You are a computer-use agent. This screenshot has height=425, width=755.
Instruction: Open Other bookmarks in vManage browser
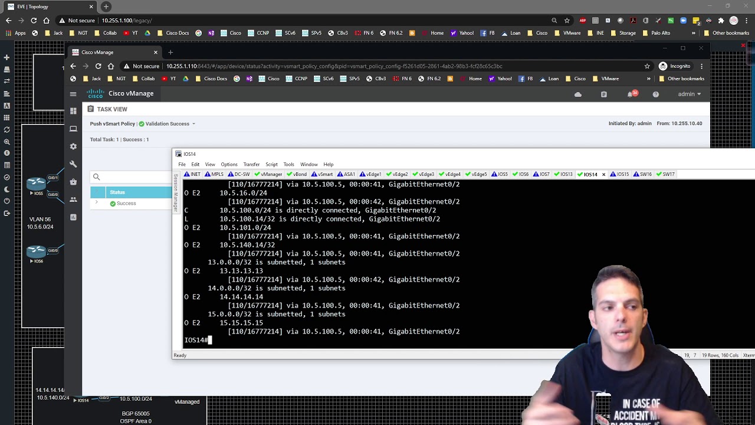point(681,79)
